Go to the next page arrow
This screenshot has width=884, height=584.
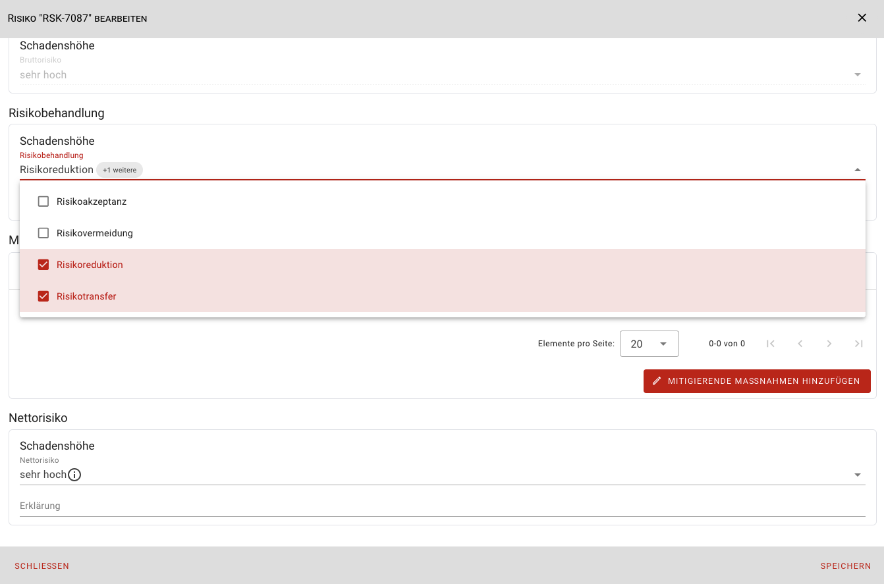click(x=829, y=344)
